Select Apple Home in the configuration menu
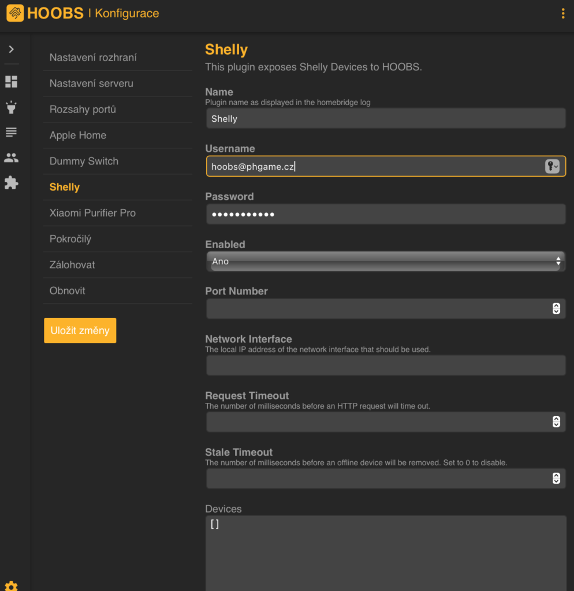The image size is (574, 591). coord(78,135)
